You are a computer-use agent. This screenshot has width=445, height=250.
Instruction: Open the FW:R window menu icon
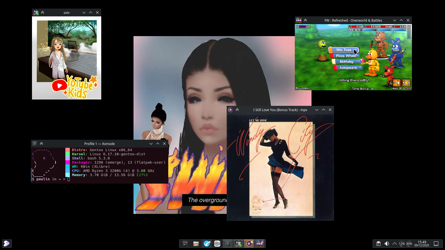(299, 20)
